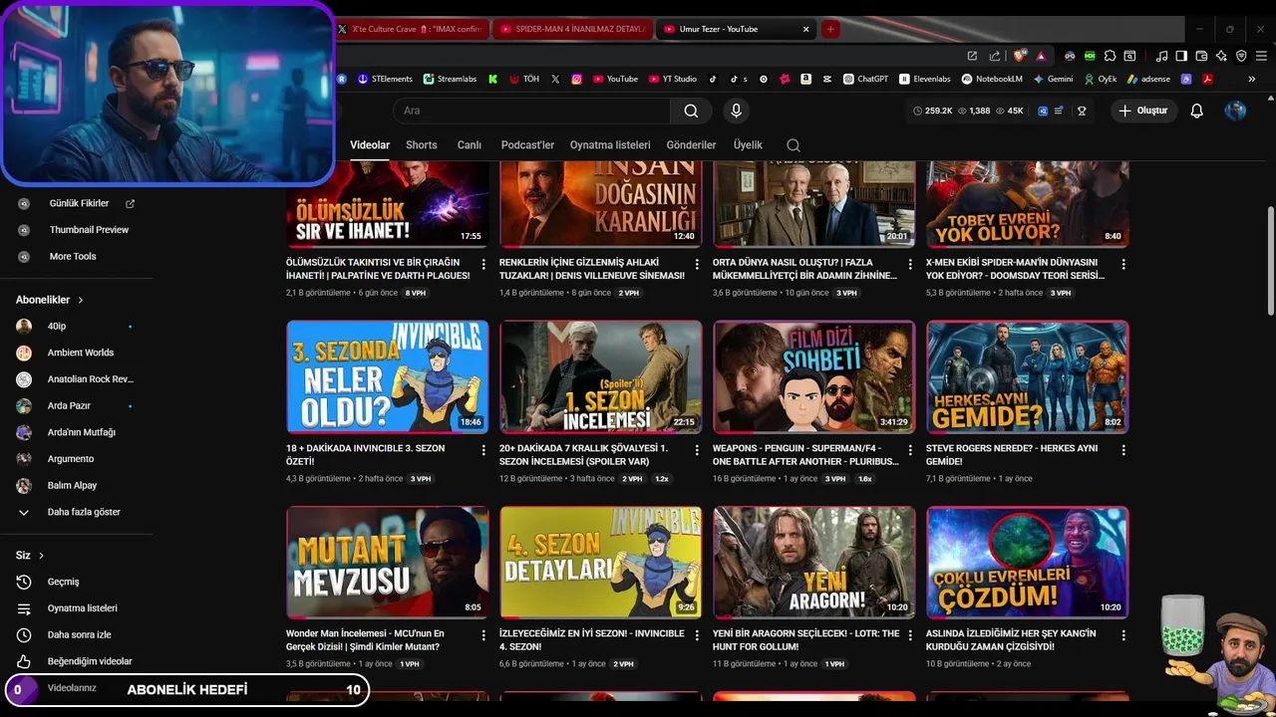The width and height of the screenshot is (1276, 717).
Task: Search within channel using the tab-row magnifier
Action: (794, 145)
